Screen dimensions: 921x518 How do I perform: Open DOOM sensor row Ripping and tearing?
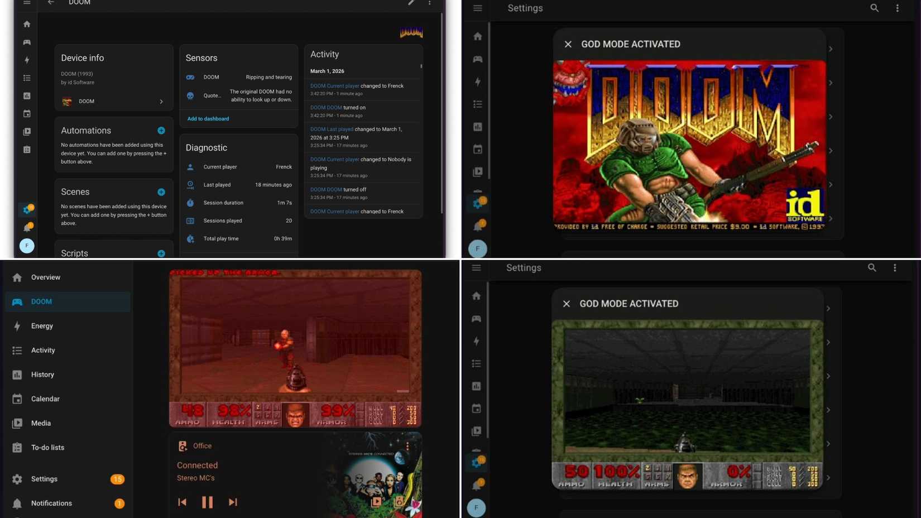(239, 78)
